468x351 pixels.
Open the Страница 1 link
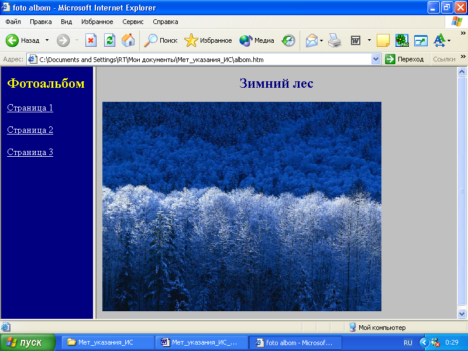coord(30,108)
